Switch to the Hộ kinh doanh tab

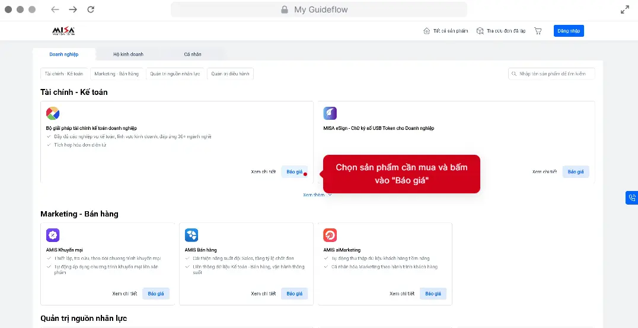tap(128, 54)
